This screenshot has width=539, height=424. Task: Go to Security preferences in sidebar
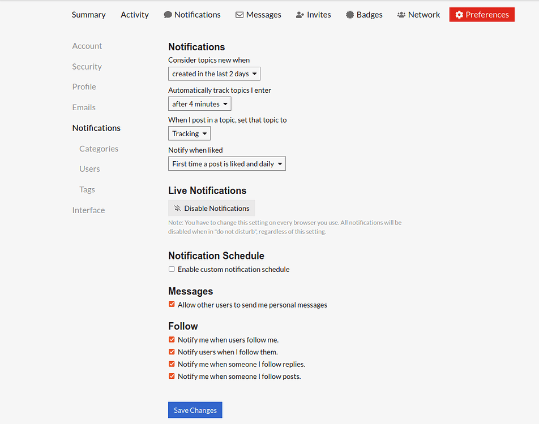point(87,66)
